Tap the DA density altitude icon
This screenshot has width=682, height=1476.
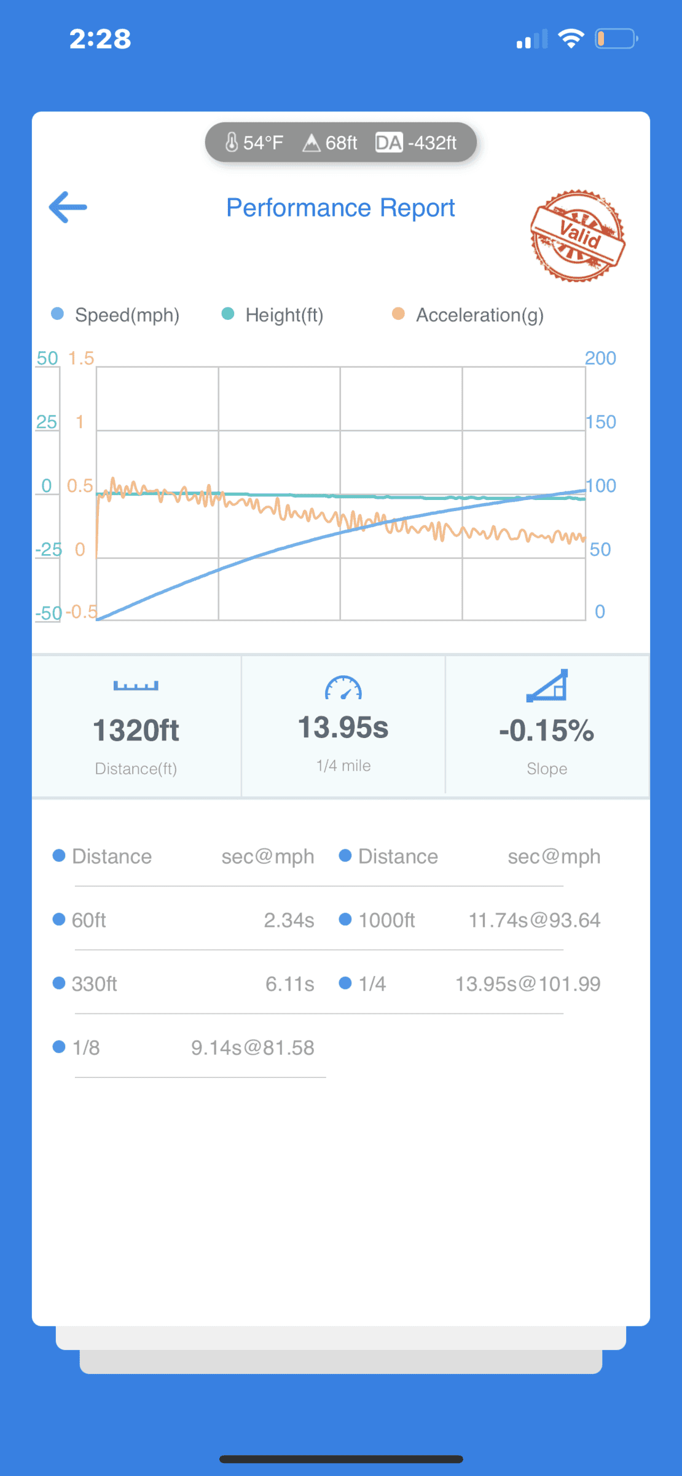389,143
